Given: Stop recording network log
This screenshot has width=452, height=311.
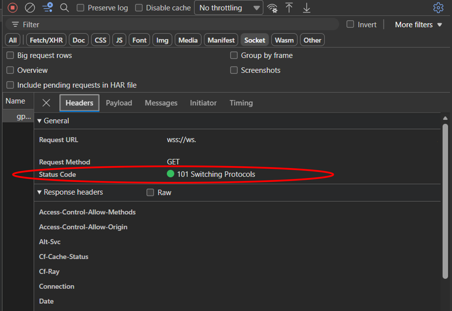Looking at the screenshot, I should [x=12, y=8].
